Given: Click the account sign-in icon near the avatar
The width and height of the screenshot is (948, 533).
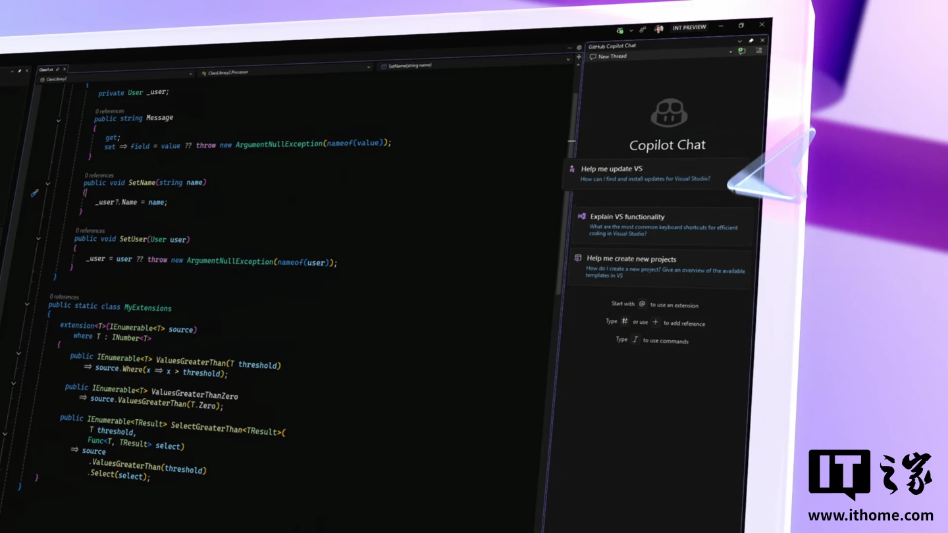Looking at the screenshot, I should pyautogui.click(x=642, y=30).
